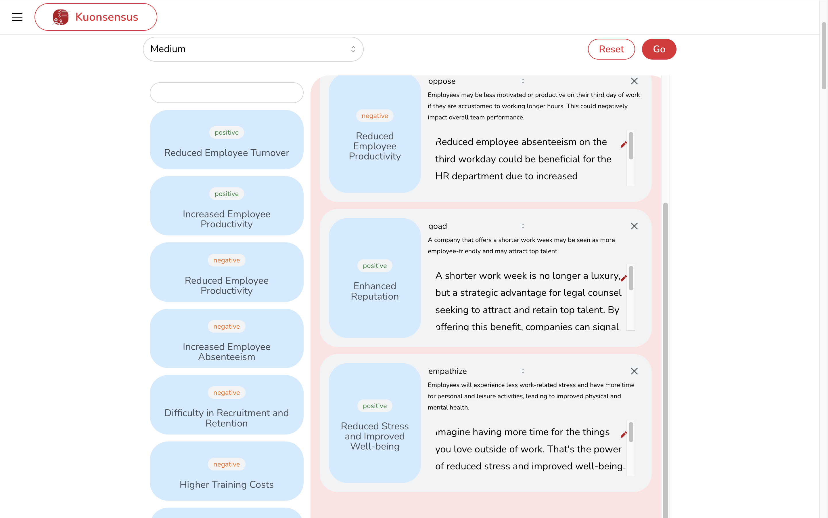This screenshot has width=828, height=518.
Task: Select the Reduced Employee Turnover card
Action: click(226, 140)
